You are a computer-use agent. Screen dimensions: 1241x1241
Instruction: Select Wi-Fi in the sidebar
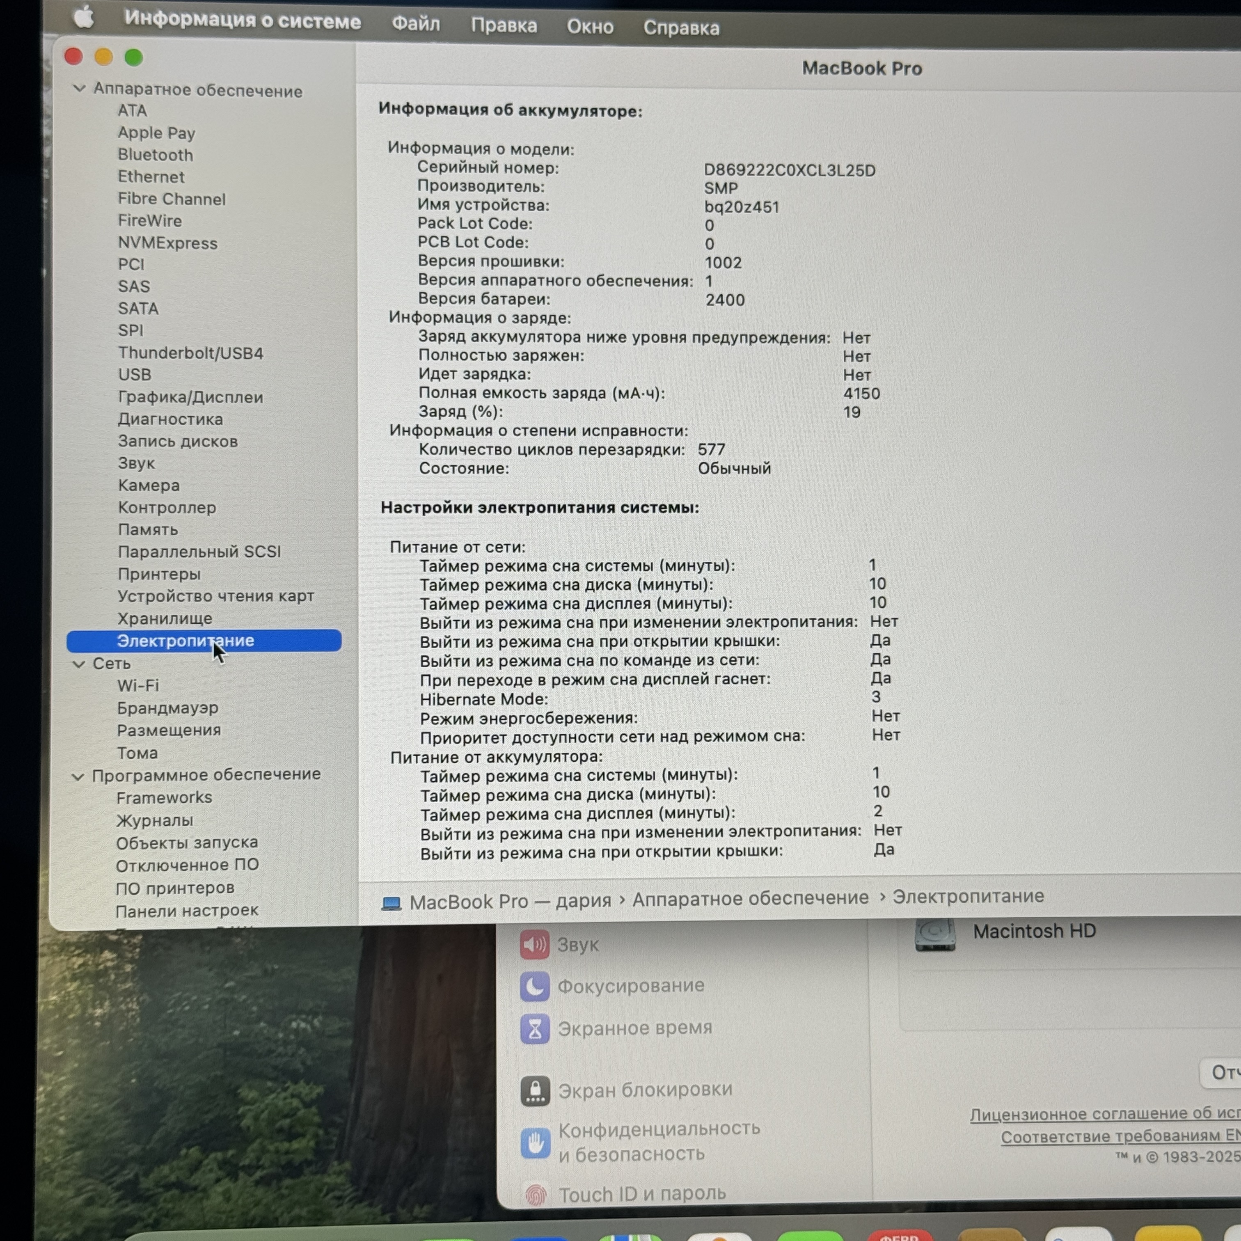139,685
